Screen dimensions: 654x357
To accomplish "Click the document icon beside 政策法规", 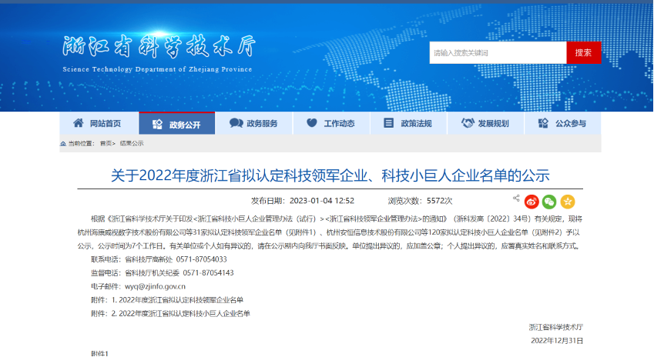I will click(388, 123).
